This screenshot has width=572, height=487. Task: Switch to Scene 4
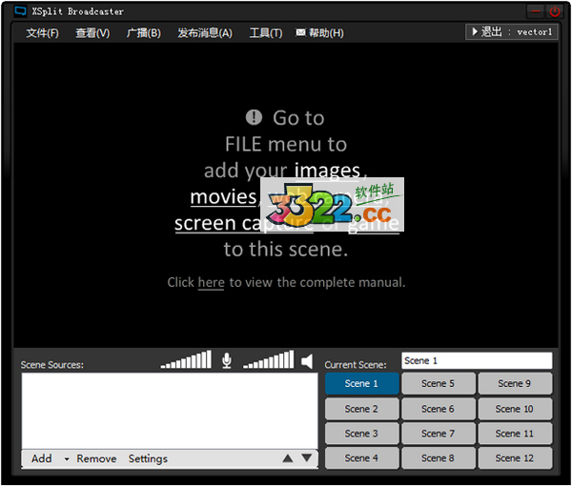[362, 458]
